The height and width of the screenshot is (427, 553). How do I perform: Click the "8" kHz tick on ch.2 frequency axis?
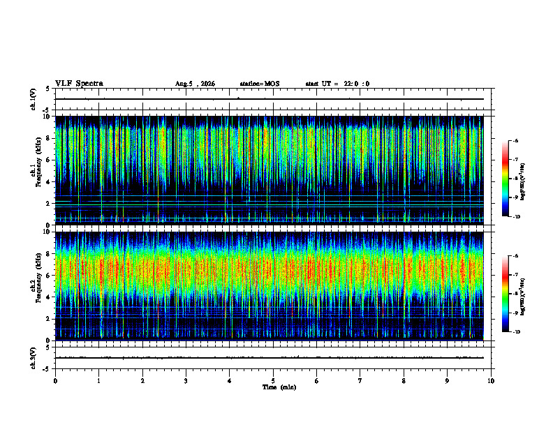click(48, 254)
